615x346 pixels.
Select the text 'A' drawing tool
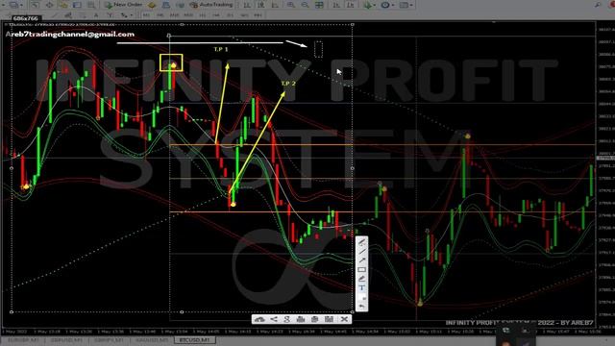coord(96,15)
